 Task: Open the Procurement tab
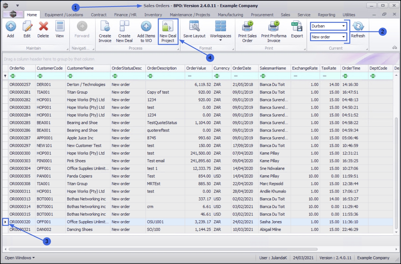tap(262, 15)
